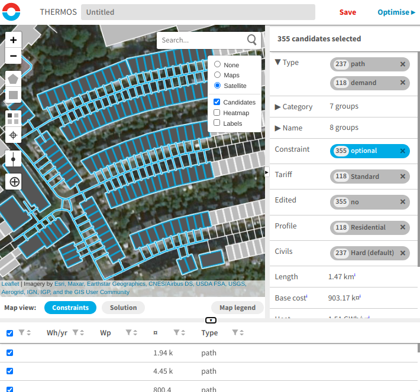The height and width of the screenshot is (392, 420).
Task: Sort the Type column
Action: [241, 332]
